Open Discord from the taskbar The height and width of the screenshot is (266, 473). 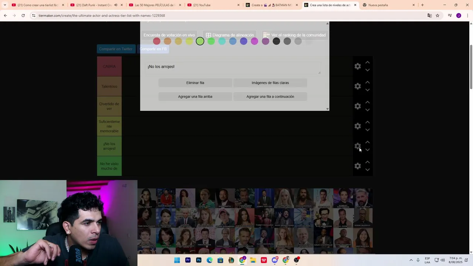click(x=275, y=260)
